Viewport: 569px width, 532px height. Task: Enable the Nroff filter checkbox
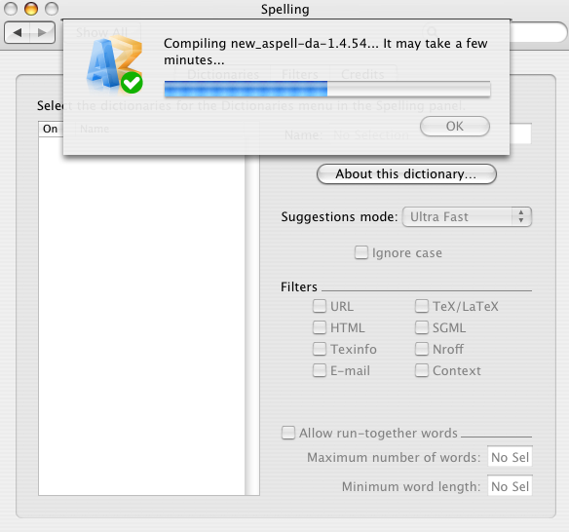tap(422, 349)
